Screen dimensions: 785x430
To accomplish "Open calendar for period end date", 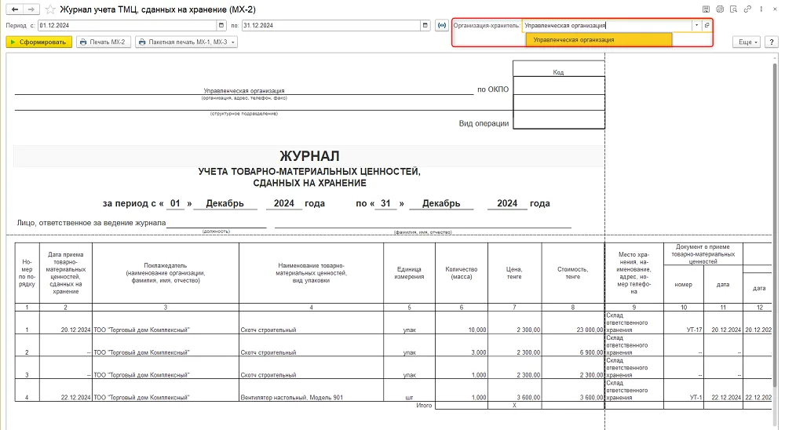I will tap(425, 25).
